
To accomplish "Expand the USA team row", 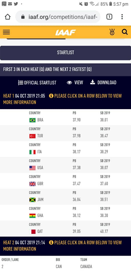I will (65, 165).
